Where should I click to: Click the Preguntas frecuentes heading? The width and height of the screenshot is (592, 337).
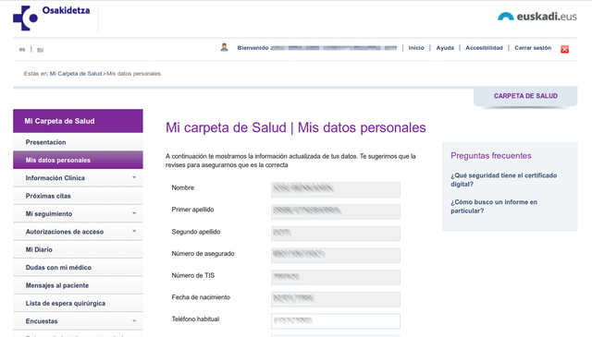click(491, 156)
